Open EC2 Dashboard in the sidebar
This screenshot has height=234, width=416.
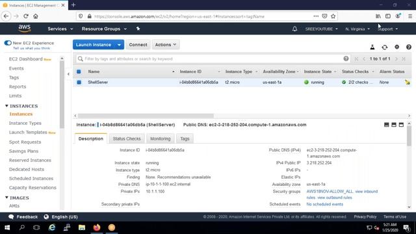(x=26, y=59)
